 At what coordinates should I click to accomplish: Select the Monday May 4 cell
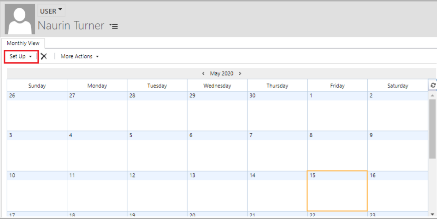pos(97,151)
